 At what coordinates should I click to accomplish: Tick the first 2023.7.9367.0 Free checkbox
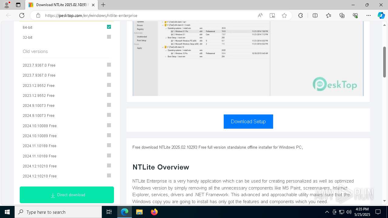coord(109,65)
